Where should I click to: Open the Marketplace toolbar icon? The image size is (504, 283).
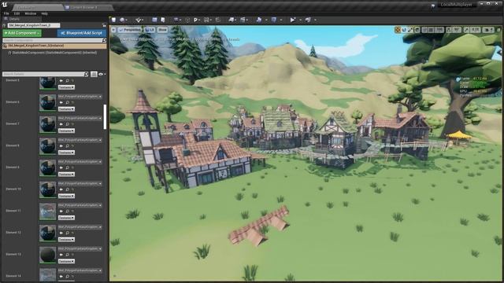pyautogui.click(x=163, y=20)
